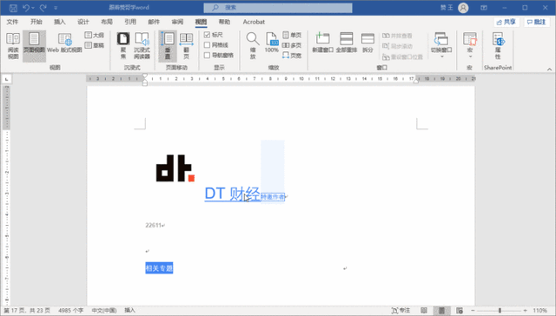Screen dimensions: 556x316
Task: Redo the last action
Action: (43, 8)
